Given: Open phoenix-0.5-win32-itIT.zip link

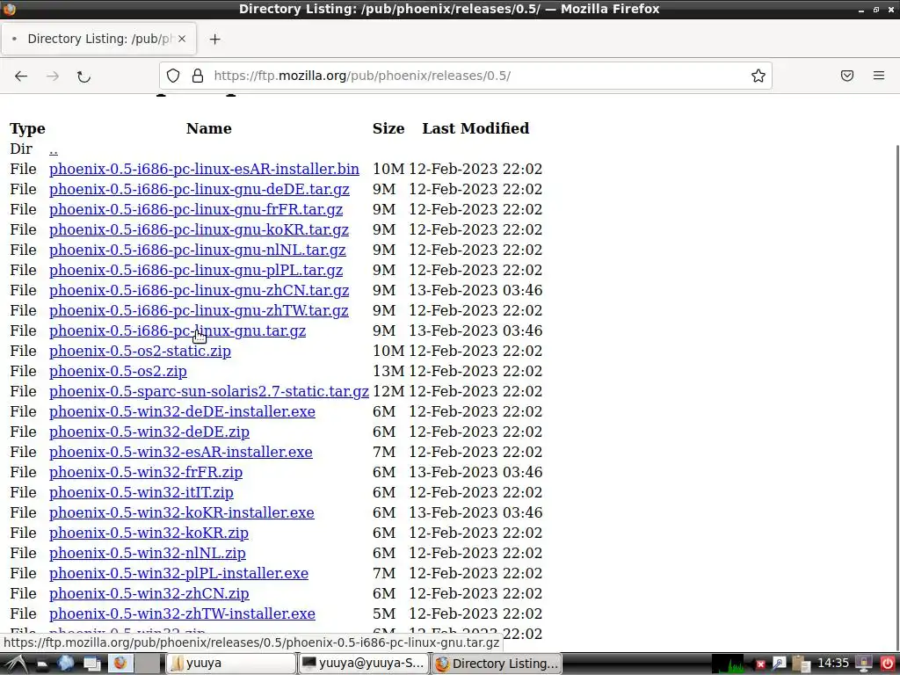Looking at the screenshot, I should tap(142, 492).
